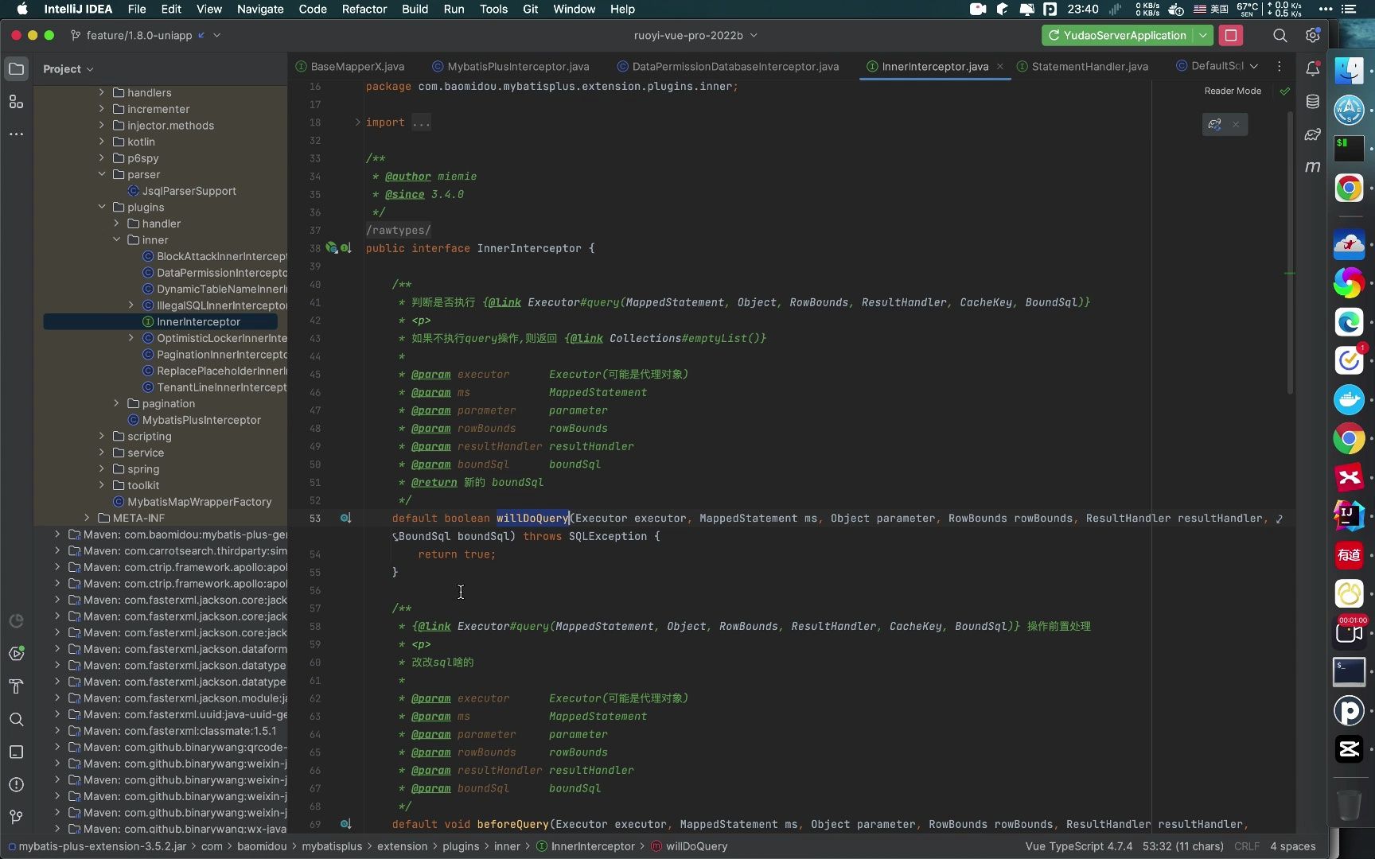Switch to BaseMapperX.java tab

click(x=350, y=66)
